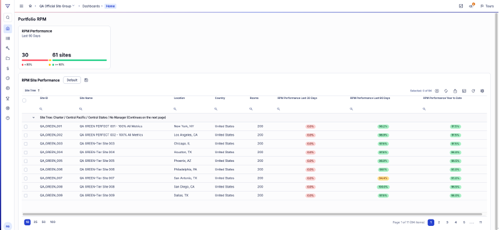499x230 pixels.
Task: Click the save view icon beside Default
Action: pos(86,80)
